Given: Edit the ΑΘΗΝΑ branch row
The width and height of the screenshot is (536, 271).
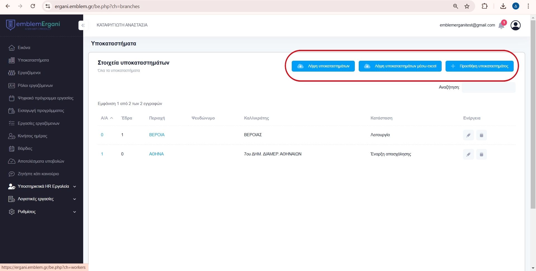Looking at the screenshot, I should (x=468, y=154).
